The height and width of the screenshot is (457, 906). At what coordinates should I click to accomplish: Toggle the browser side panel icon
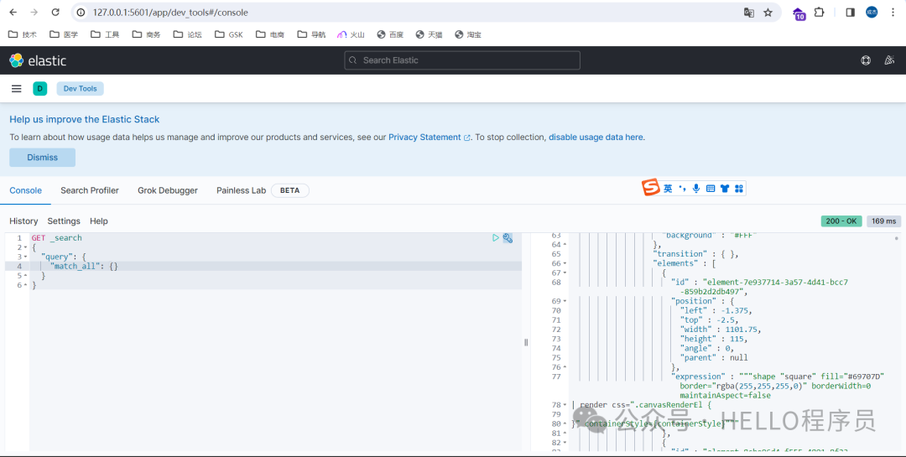coord(850,12)
